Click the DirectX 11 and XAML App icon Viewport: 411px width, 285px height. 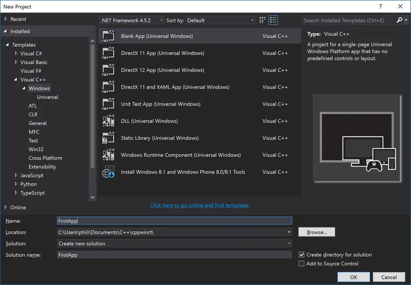[108, 87]
